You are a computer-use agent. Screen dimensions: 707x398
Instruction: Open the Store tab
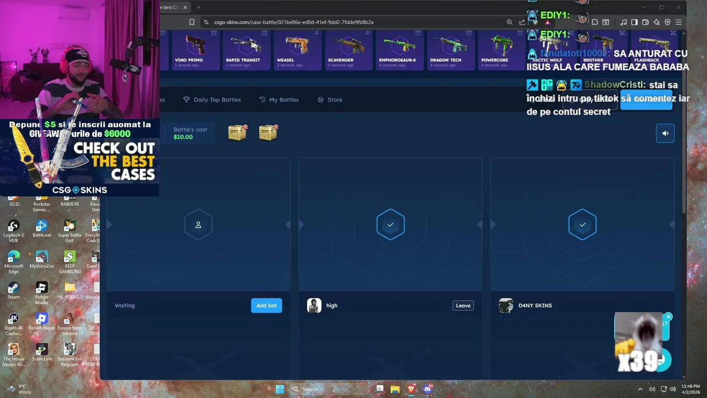point(330,99)
